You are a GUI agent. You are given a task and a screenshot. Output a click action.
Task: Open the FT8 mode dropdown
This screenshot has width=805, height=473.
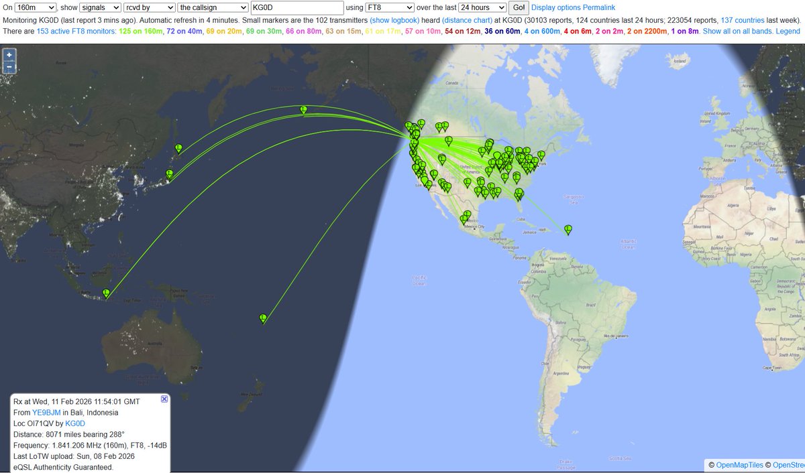tap(390, 7)
